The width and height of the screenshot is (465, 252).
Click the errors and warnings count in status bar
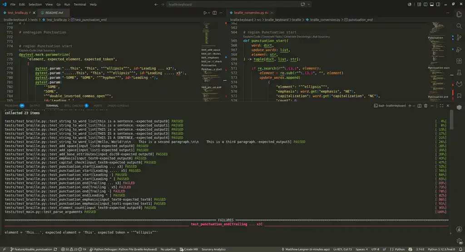coord(74,249)
